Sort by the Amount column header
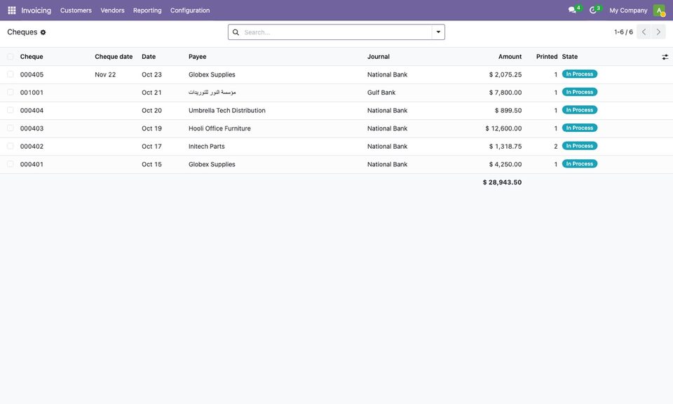 [510, 57]
